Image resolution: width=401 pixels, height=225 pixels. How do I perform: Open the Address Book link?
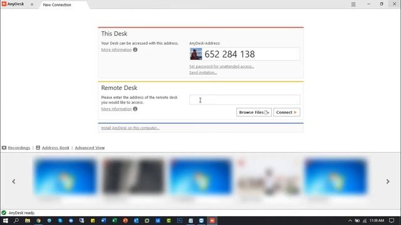[56, 148]
